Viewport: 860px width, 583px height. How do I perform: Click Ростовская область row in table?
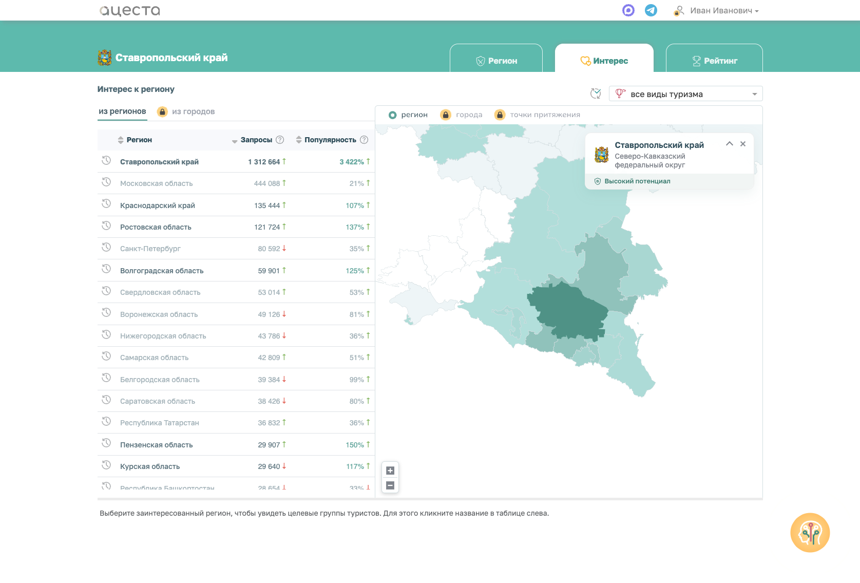coord(236,227)
